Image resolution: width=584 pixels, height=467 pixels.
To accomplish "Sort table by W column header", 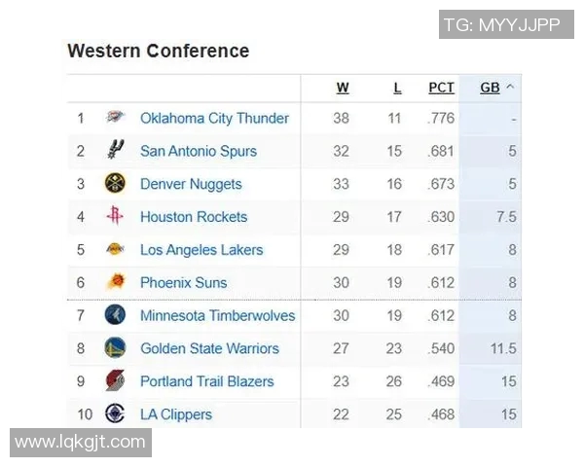I will point(343,88).
